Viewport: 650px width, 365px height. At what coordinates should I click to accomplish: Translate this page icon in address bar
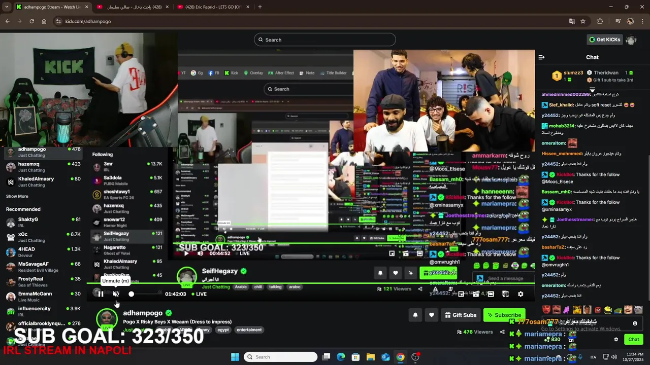coord(572,21)
